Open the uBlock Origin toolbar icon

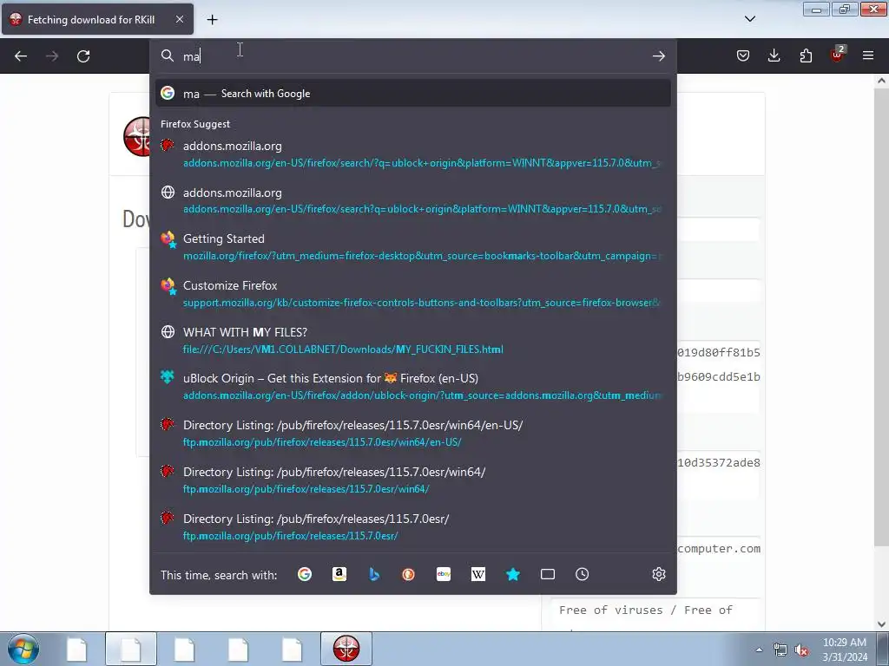click(838, 55)
